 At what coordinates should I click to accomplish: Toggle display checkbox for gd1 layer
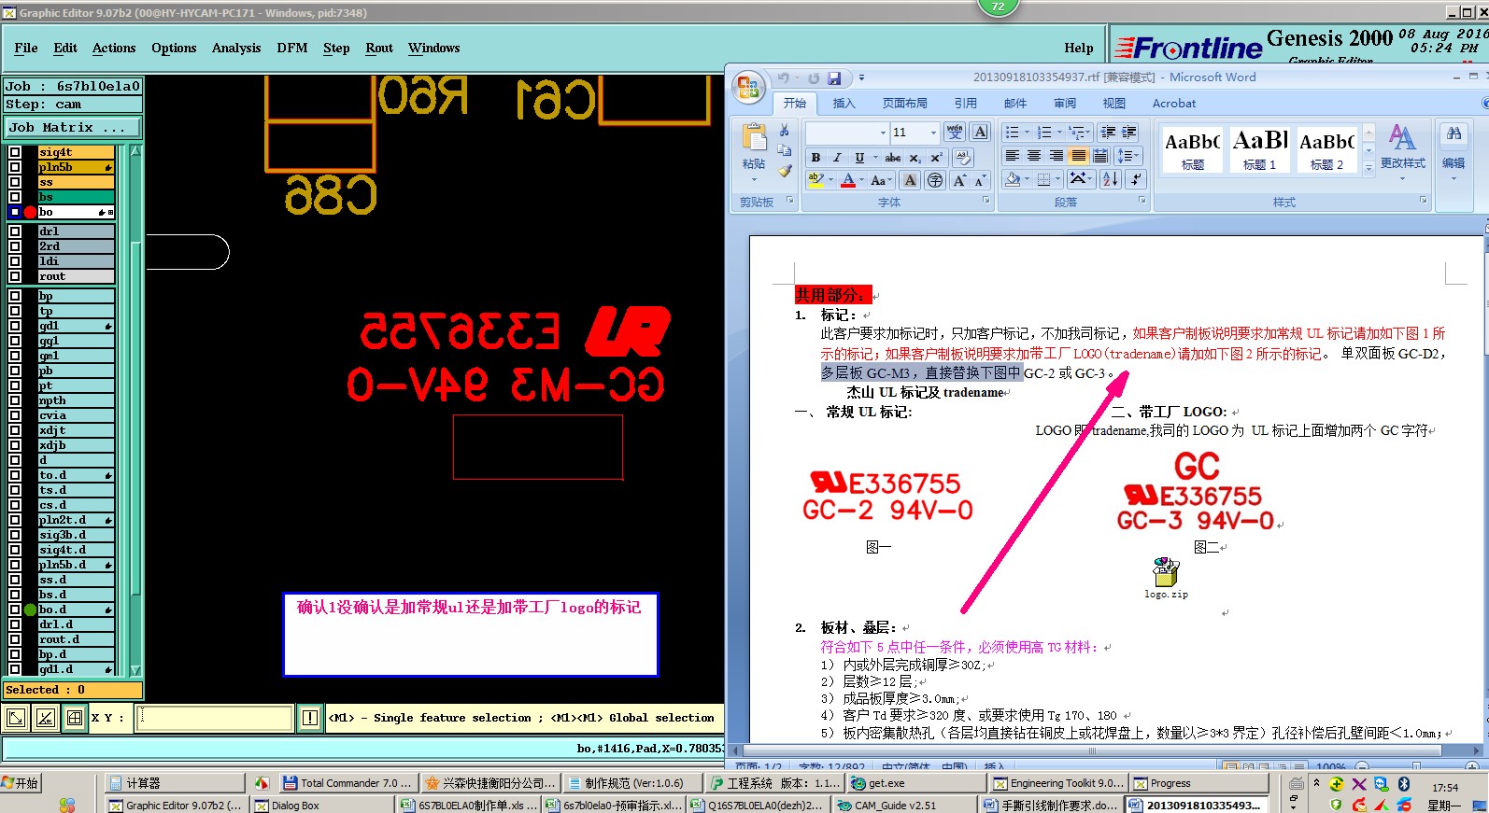click(15, 326)
